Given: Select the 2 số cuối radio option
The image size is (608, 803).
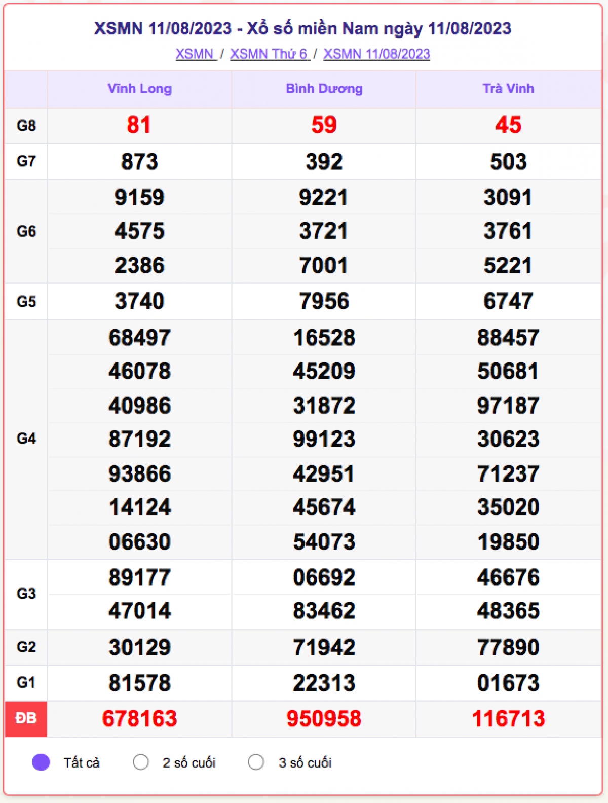Looking at the screenshot, I should (x=141, y=762).
